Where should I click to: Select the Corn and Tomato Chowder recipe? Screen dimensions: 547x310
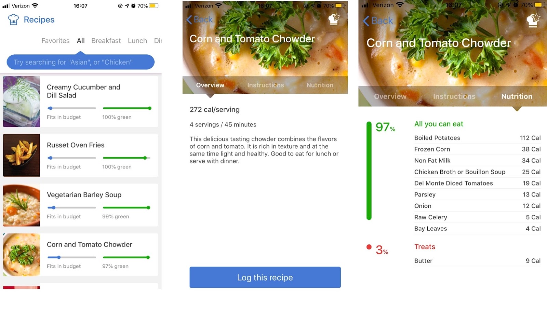click(x=90, y=244)
